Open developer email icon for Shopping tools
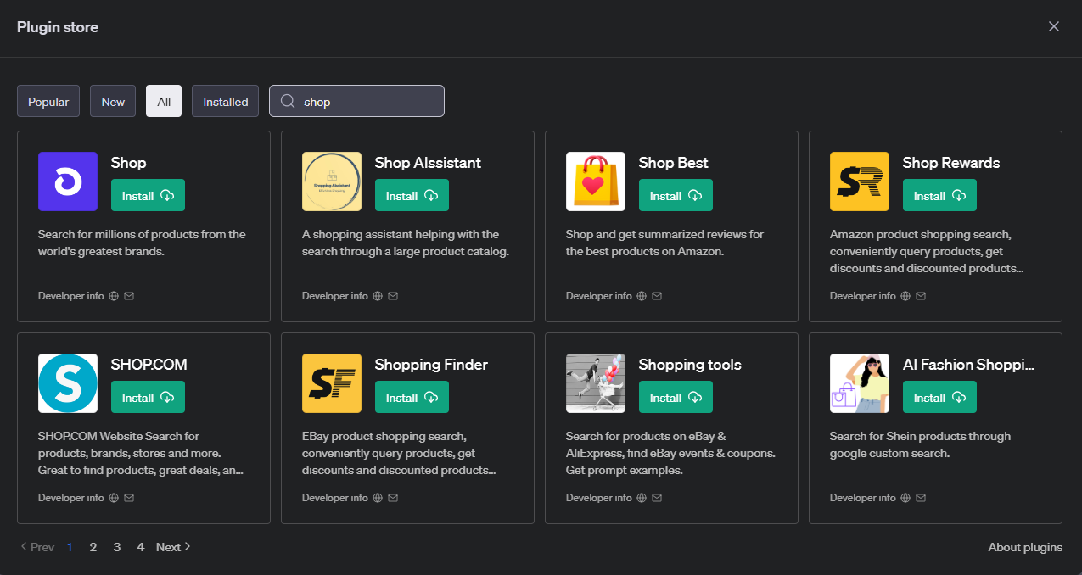Image resolution: width=1082 pixels, height=575 pixels. point(657,498)
